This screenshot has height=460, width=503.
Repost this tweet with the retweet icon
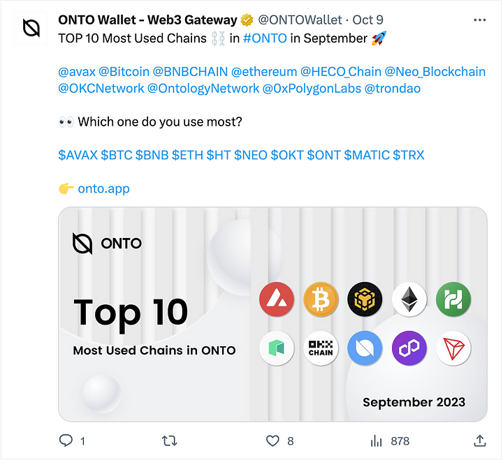(x=169, y=441)
